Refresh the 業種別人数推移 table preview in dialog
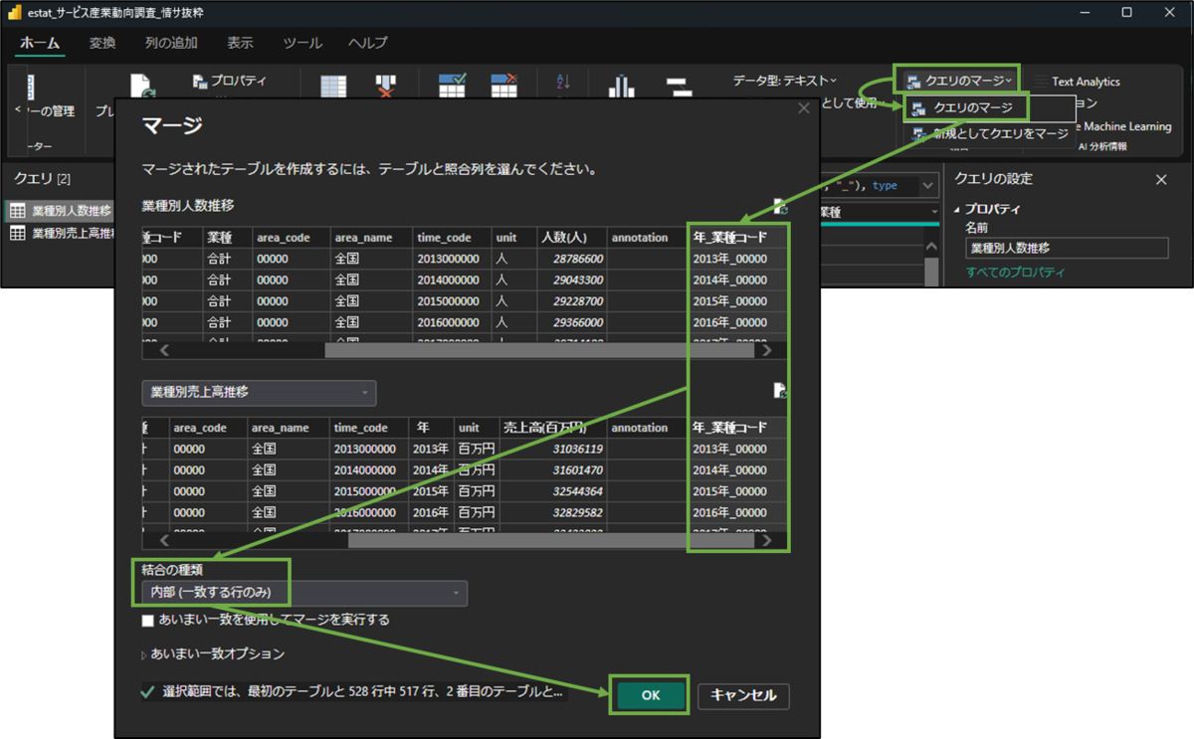1194x739 pixels. tap(780, 207)
